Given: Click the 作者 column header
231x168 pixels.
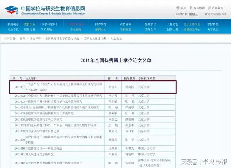Looking at the screenshot, I should click(x=113, y=78).
